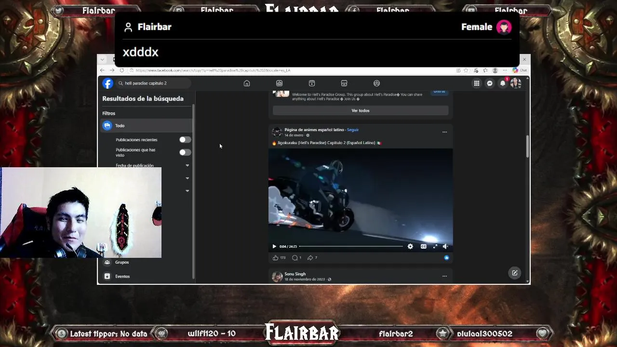Viewport: 617px width, 347px height.
Task: Open Messenger chats icon
Action: 490,83
